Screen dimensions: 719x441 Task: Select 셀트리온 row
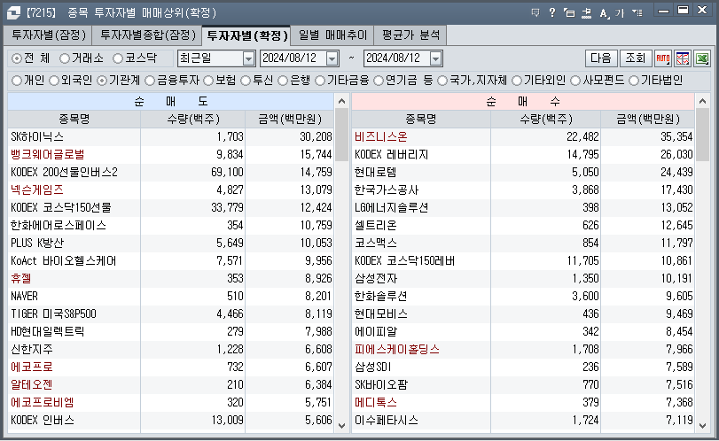point(523,225)
